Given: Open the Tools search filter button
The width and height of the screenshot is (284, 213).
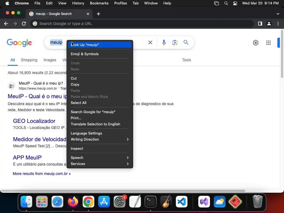Looking at the screenshot, I should coord(186,60).
